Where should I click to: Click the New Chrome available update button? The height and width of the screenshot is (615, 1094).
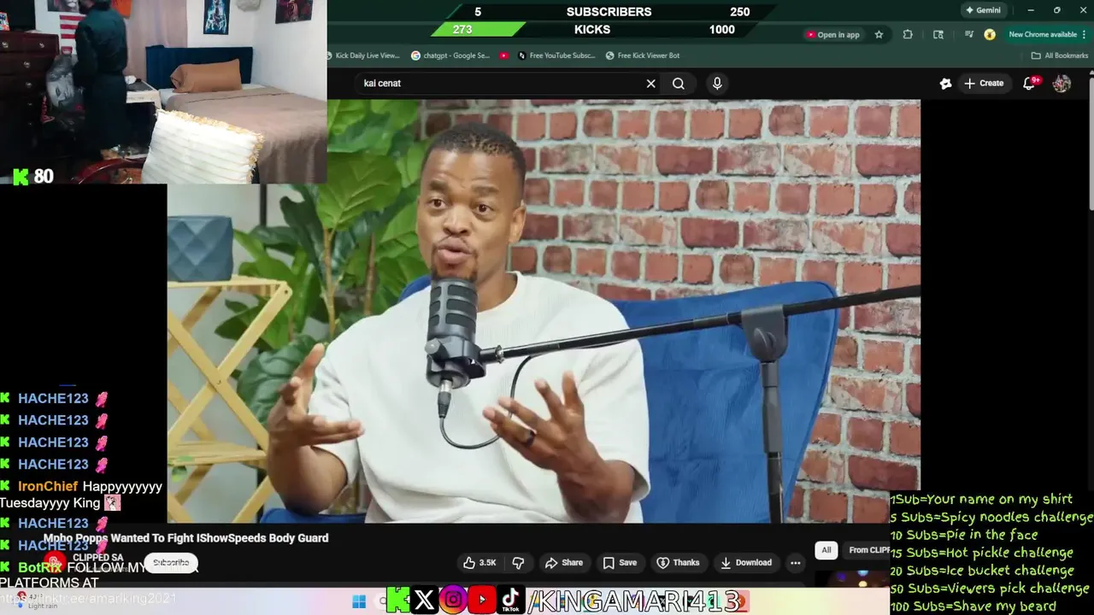tap(1042, 35)
